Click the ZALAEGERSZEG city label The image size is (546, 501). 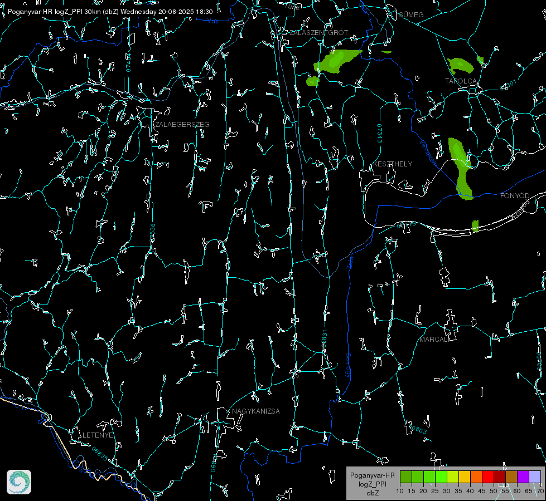(x=182, y=125)
